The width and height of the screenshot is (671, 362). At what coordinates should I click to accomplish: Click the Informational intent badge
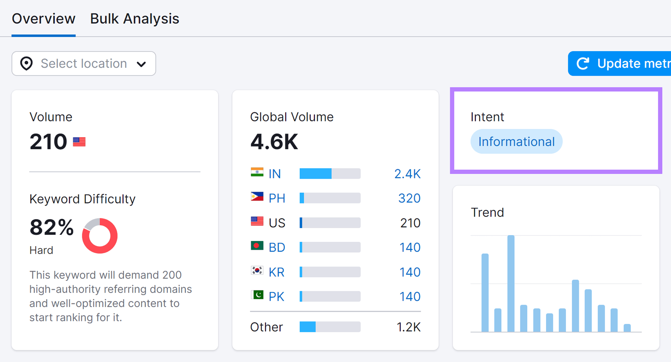coord(516,141)
